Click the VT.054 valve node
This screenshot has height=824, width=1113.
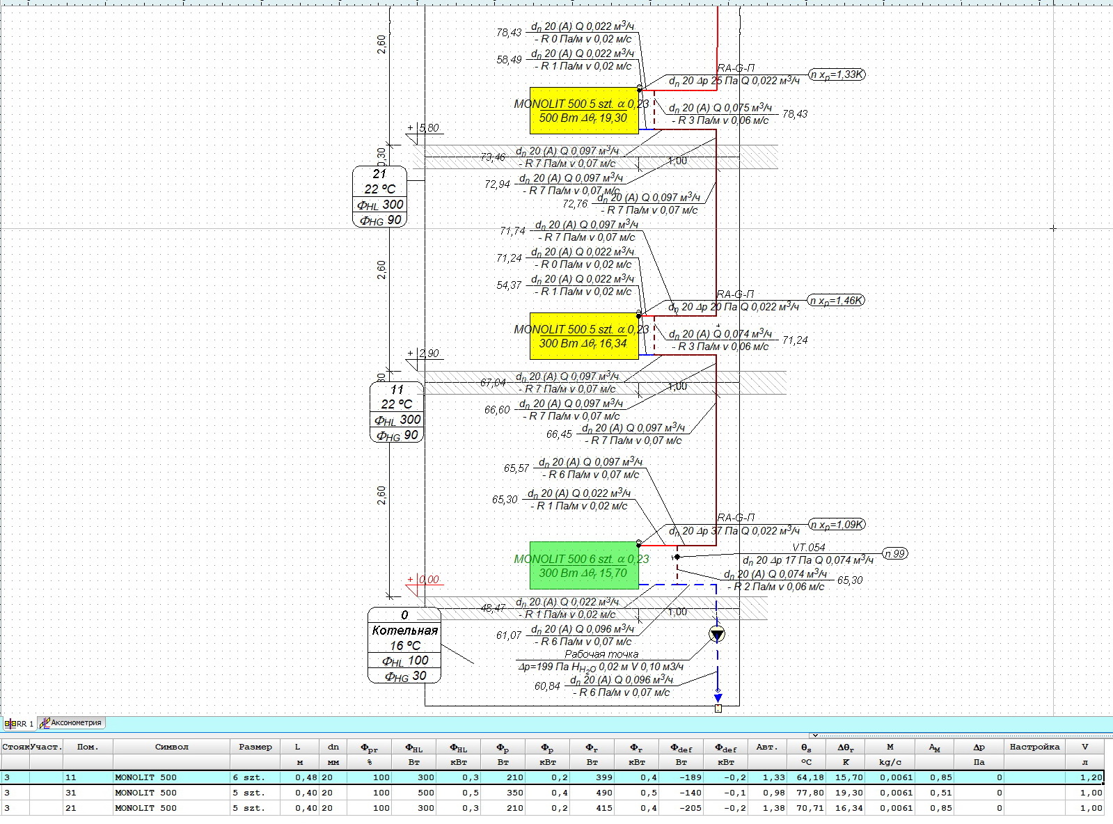tap(677, 557)
